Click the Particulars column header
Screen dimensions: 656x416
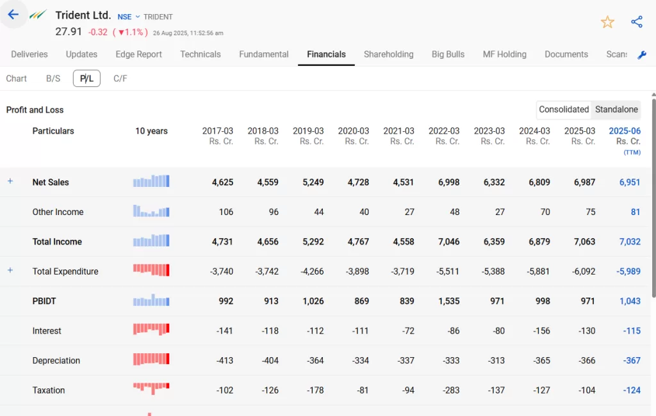click(x=53, y=131)
